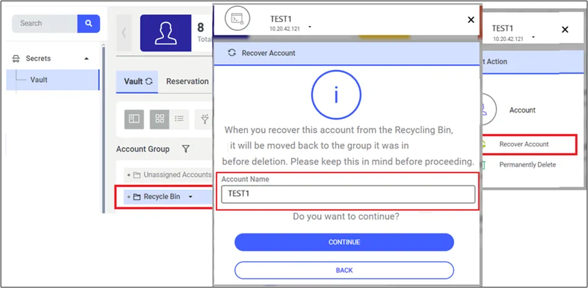Viewport: 588px width, 288px height.
Task: Expand the Recycle Bin dropdown arrow
Action: click(190, 197)
